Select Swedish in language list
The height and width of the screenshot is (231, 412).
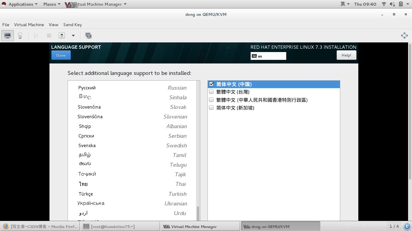[132, 146]
